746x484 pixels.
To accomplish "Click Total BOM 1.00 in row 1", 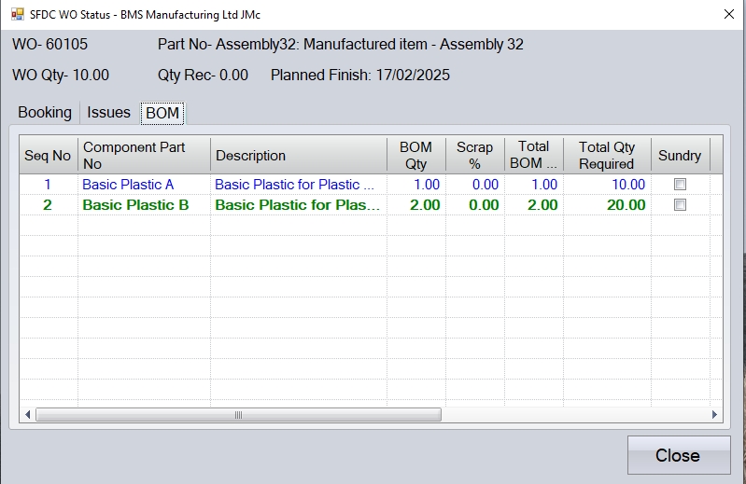I will click(x=534, y=185).
